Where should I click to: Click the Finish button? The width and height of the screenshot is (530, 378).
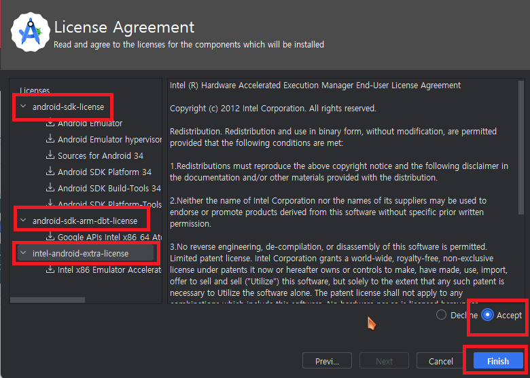tap(498, 361)
